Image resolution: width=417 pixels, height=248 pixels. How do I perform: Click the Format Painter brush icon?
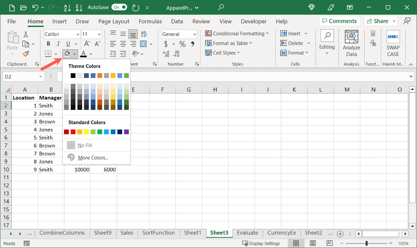point(26,54)
